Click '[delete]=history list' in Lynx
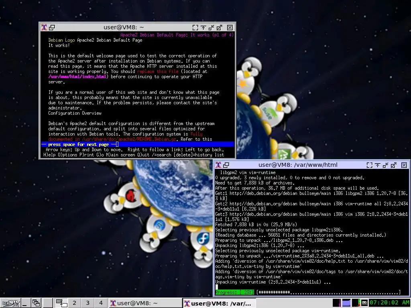The width and height of the screenshot is (411, 308). pos(199,155)
